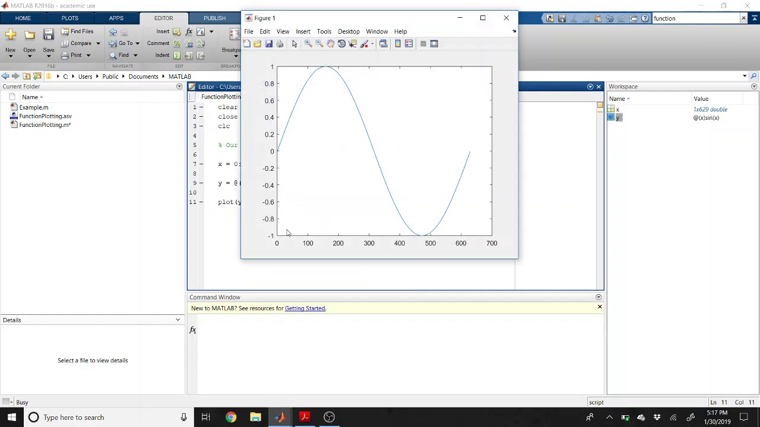Click the Uncomment icon
This screenshot has height=427, width=760.
[x=189, y=43]
